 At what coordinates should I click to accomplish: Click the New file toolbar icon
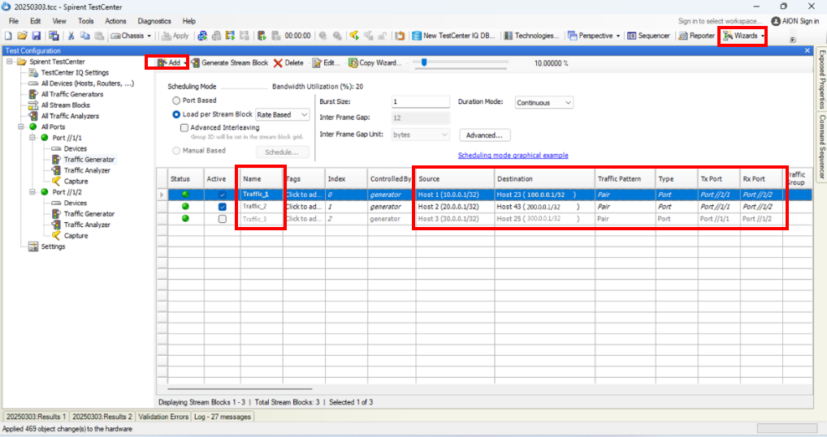[8, 36]
